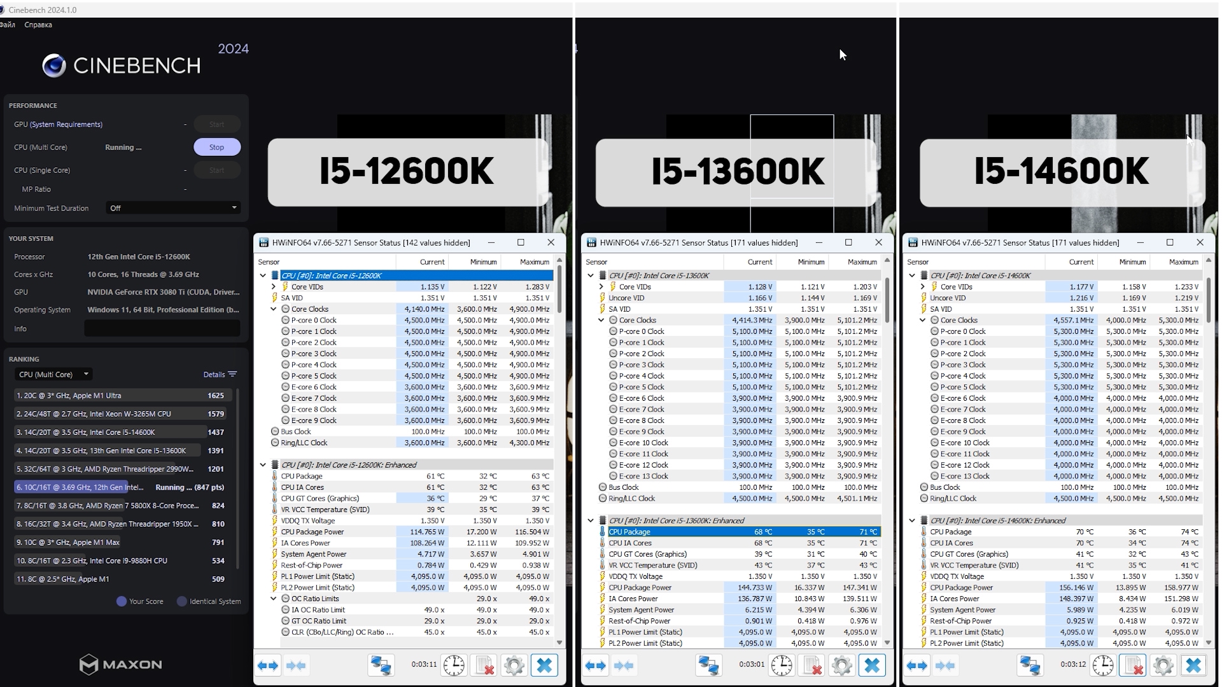Click the Maxon logo
The height and width of the screenshot is (687, 1222).
(121, 664)
